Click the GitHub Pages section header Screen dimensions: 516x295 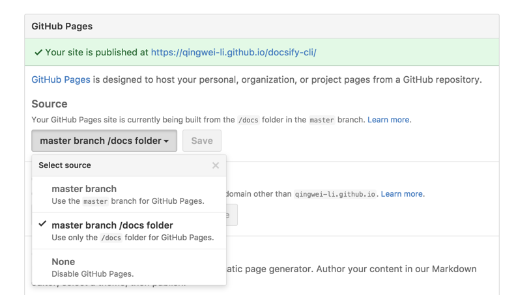(62, 26)
